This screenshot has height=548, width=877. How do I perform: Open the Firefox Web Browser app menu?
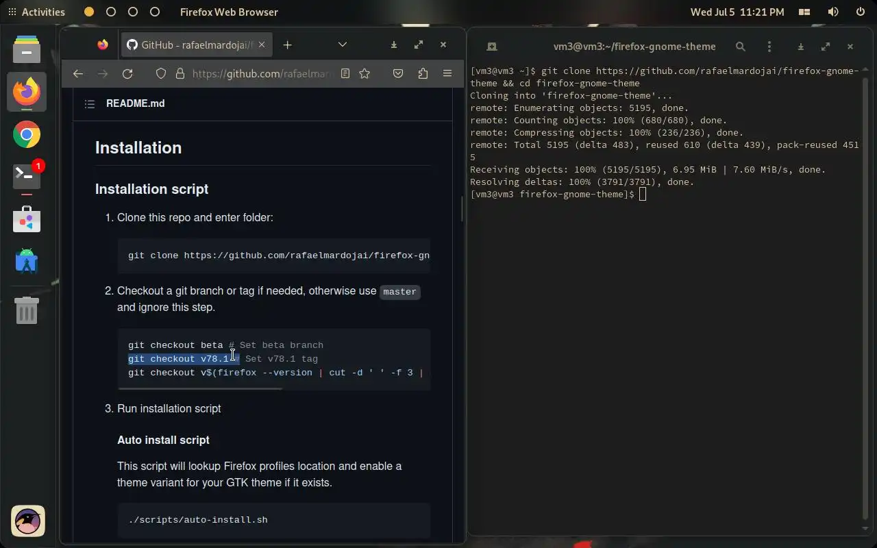point(229,12)
